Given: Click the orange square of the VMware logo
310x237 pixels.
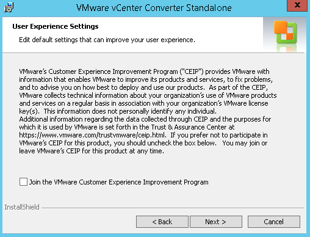Looking at the screenshot, I should tap(280, 27).
